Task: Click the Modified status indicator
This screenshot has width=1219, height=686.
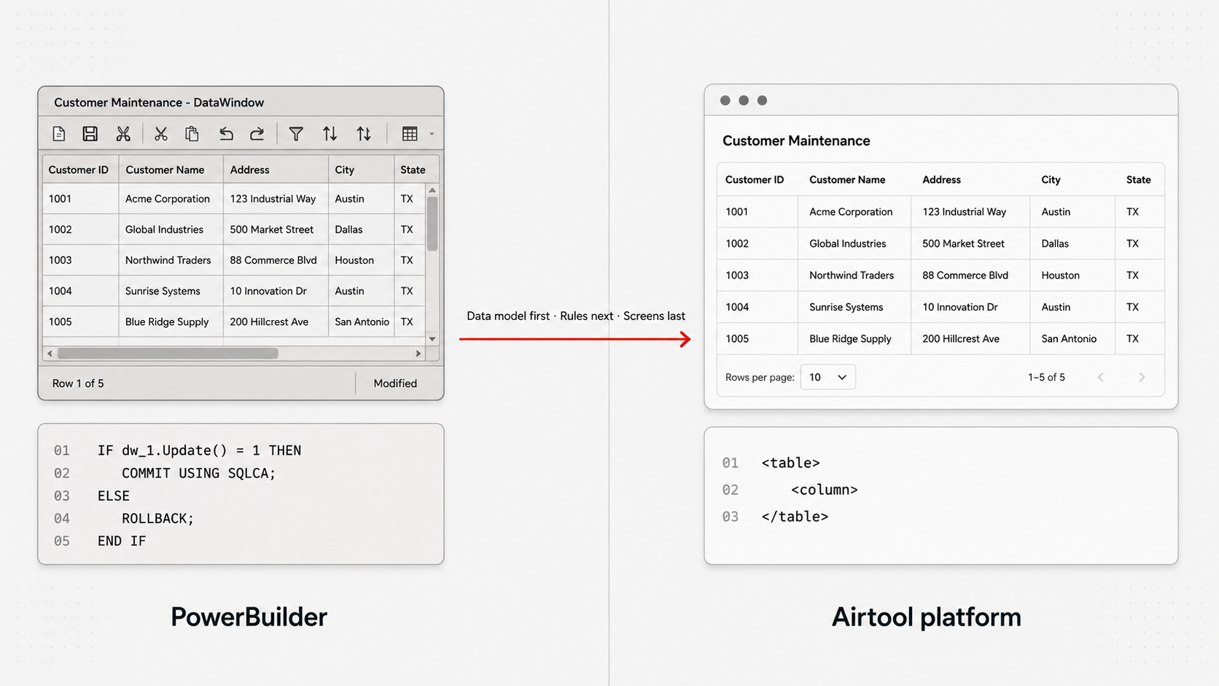Action: pos(395,383)
